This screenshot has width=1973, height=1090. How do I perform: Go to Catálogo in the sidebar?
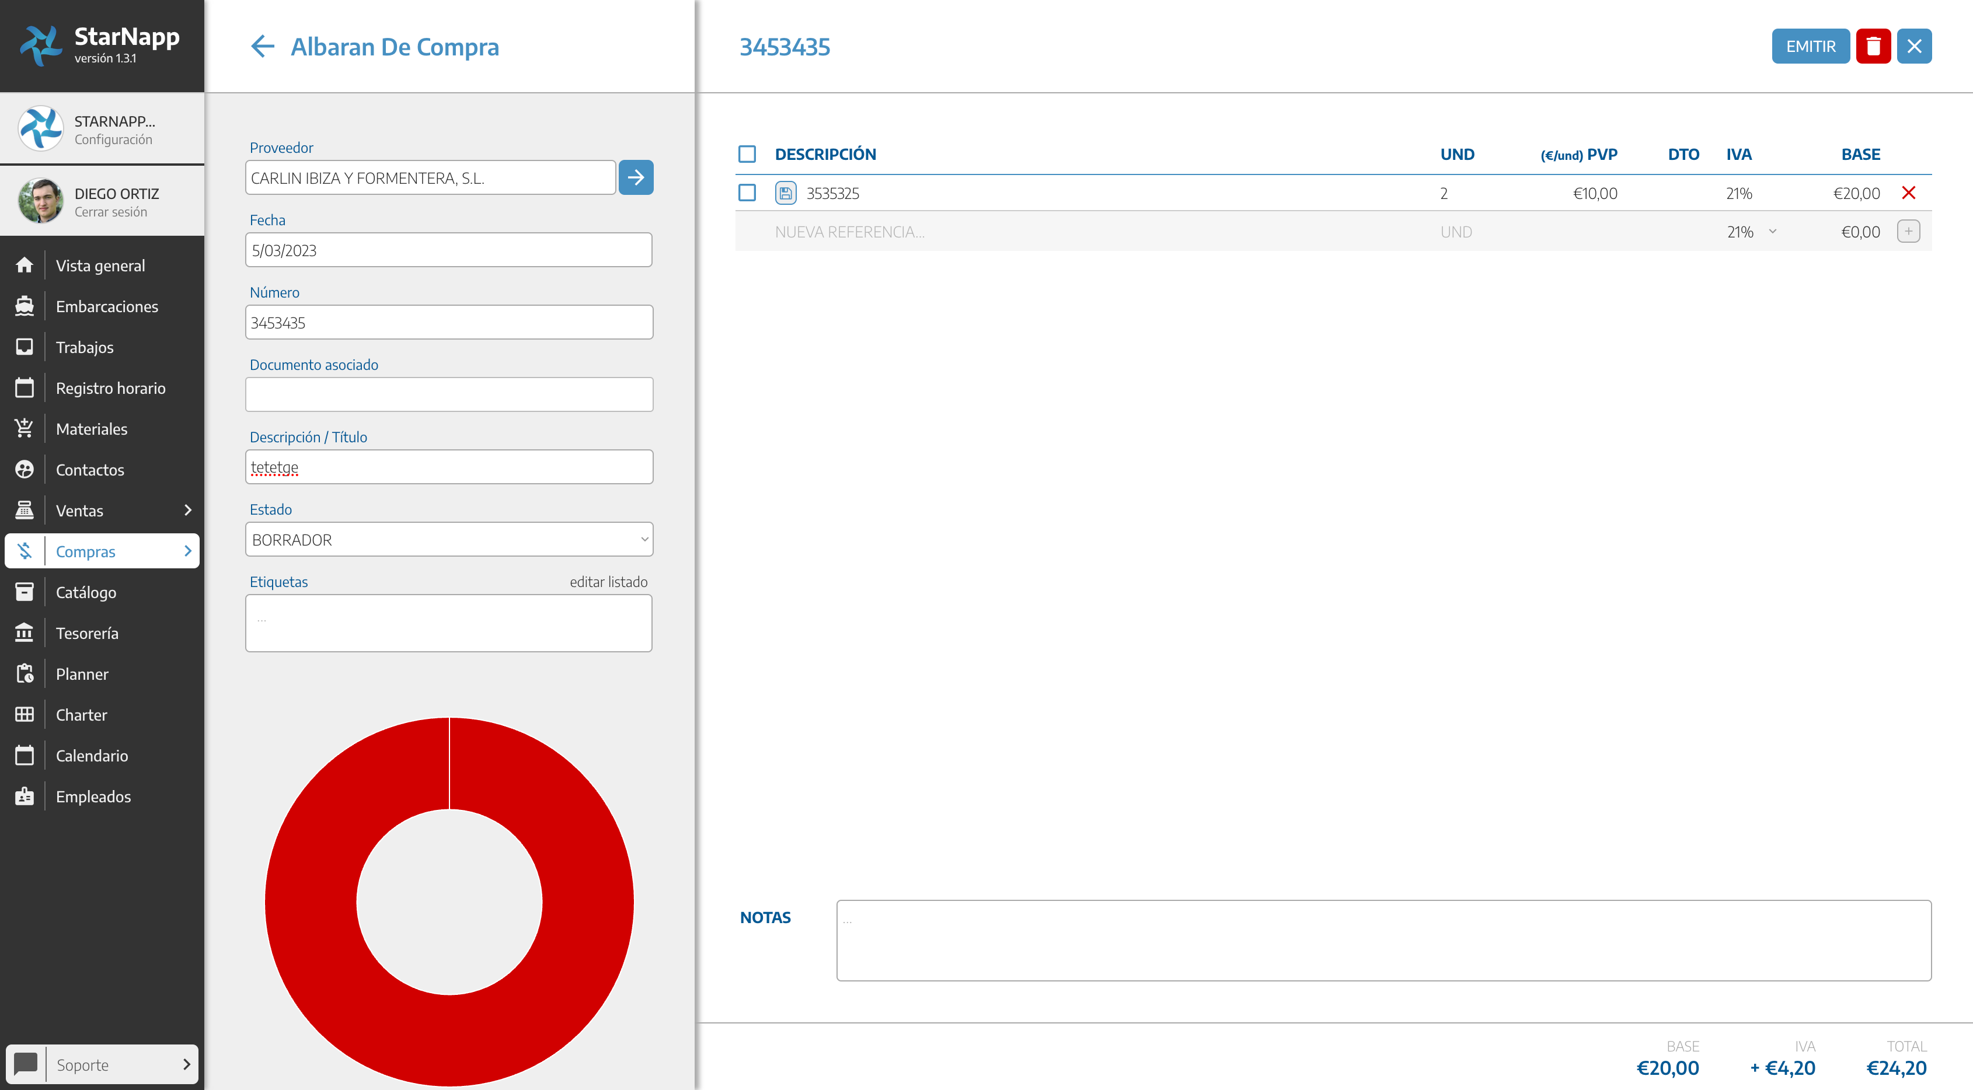click(86, 592)
